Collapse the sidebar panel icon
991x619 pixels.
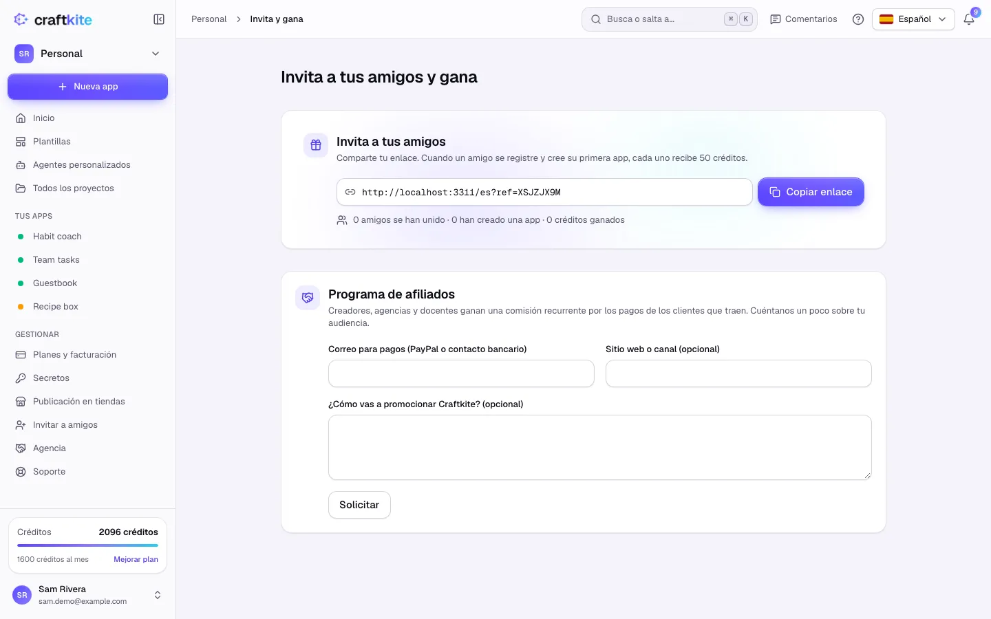coord(159,19)
